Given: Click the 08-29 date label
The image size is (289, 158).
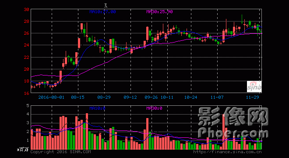Looking at the screenshot, I should pos(104,97).
